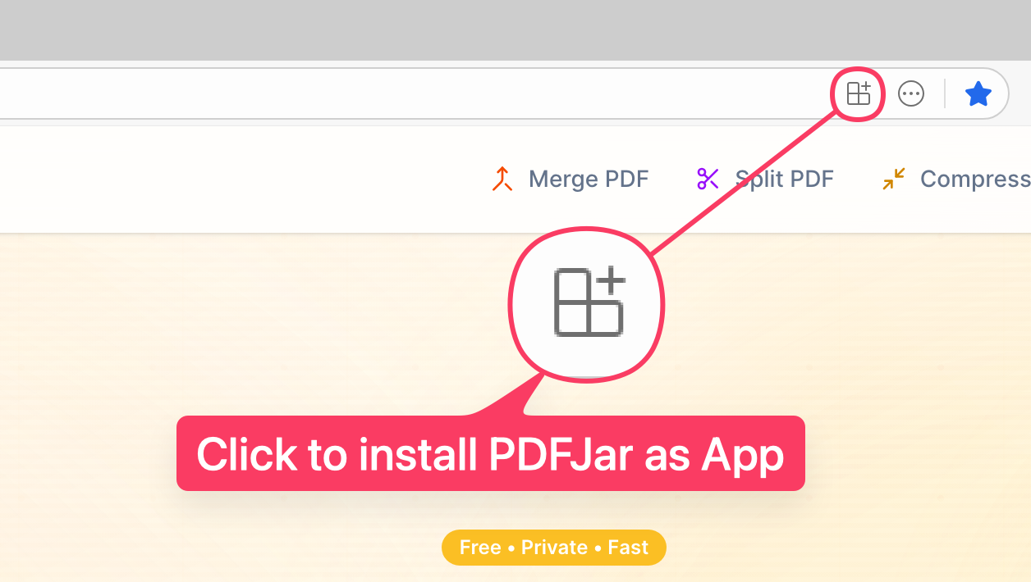
Task: Click the plus-tile glyph inside the circled badge
Action: coord(586,304)
